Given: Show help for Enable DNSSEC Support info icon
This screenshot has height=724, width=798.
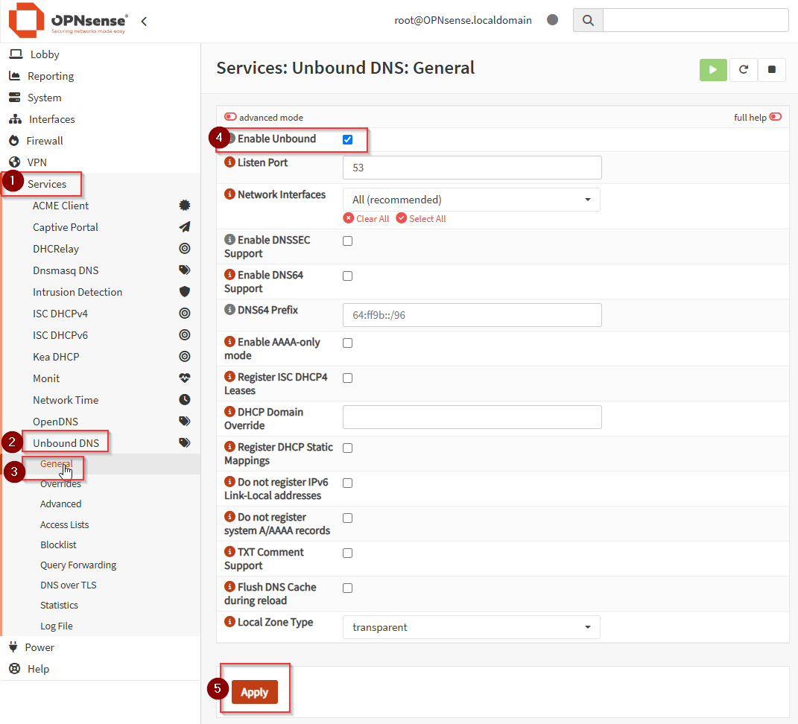Looking at the screenshot, I should tap(229, 239).
